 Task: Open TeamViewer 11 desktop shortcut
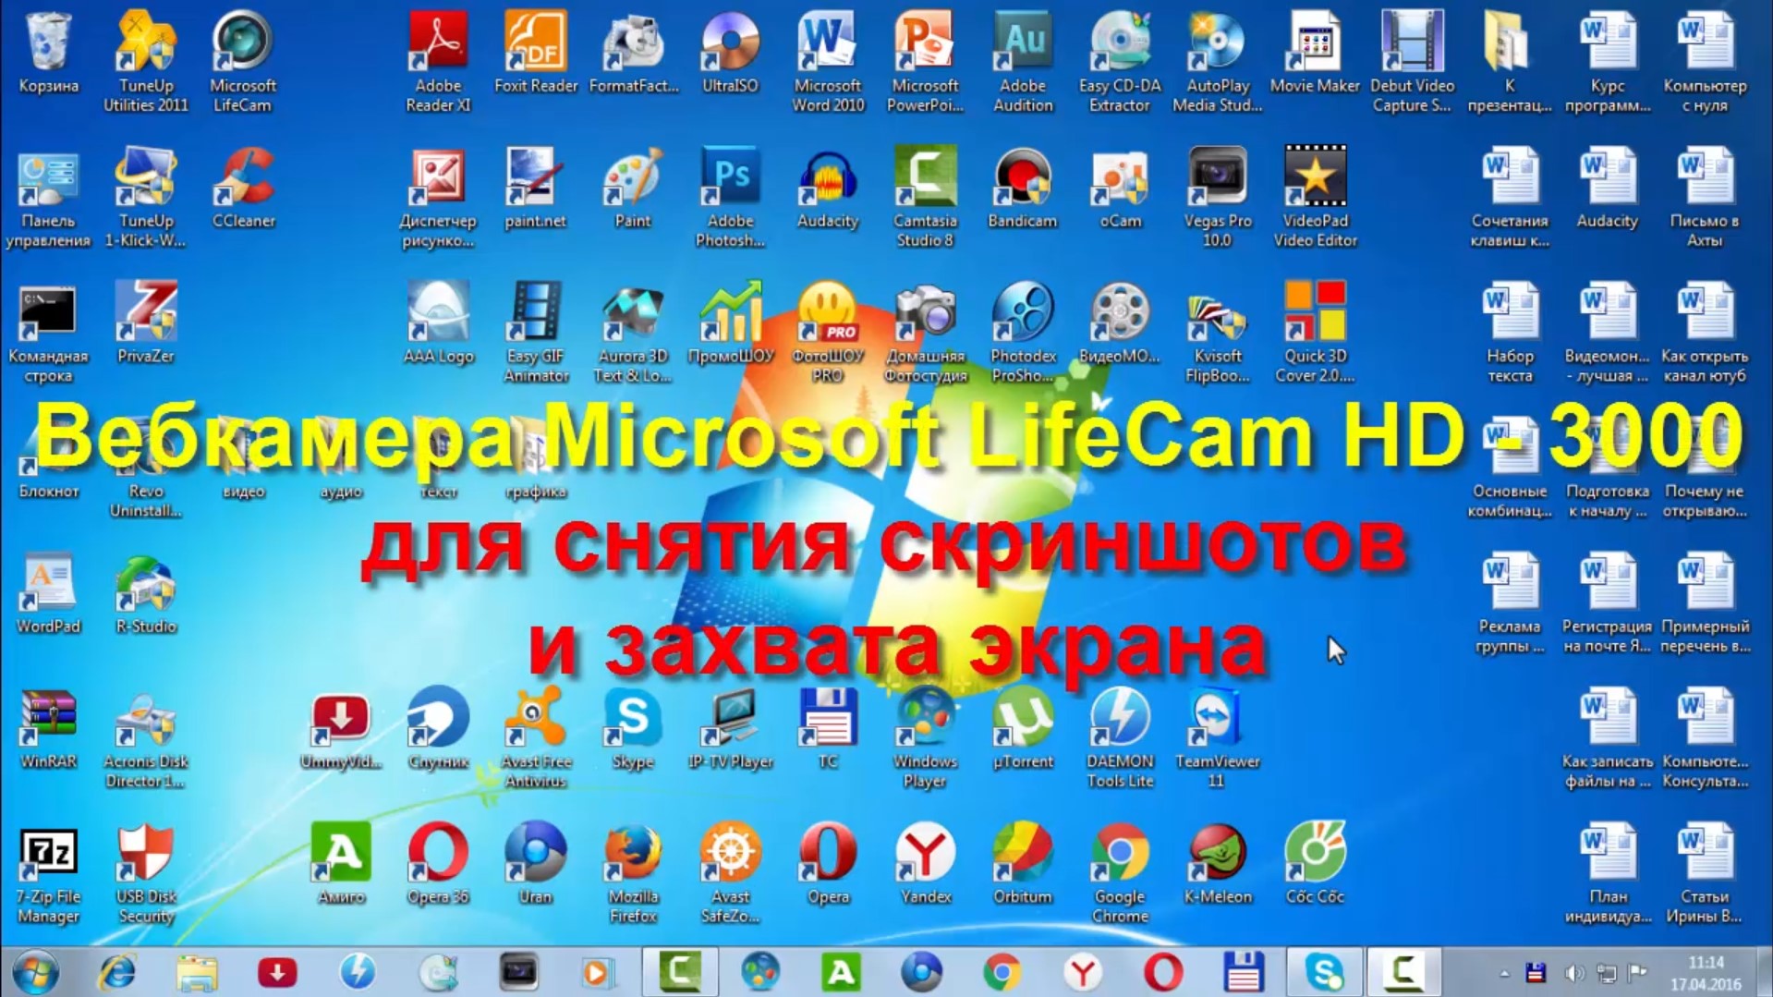[1218, 736]
